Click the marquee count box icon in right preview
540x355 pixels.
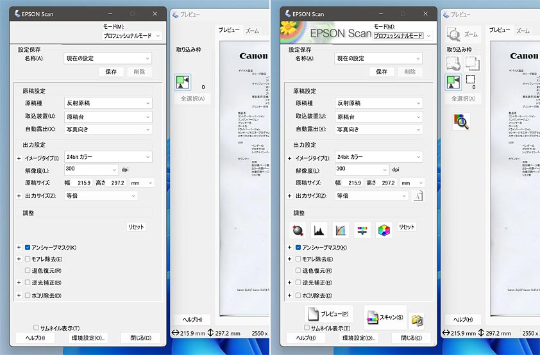(x=471, y=79)
